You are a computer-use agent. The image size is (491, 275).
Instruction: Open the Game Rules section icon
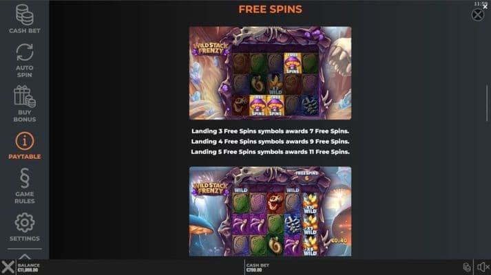click(x=24, y=178)
